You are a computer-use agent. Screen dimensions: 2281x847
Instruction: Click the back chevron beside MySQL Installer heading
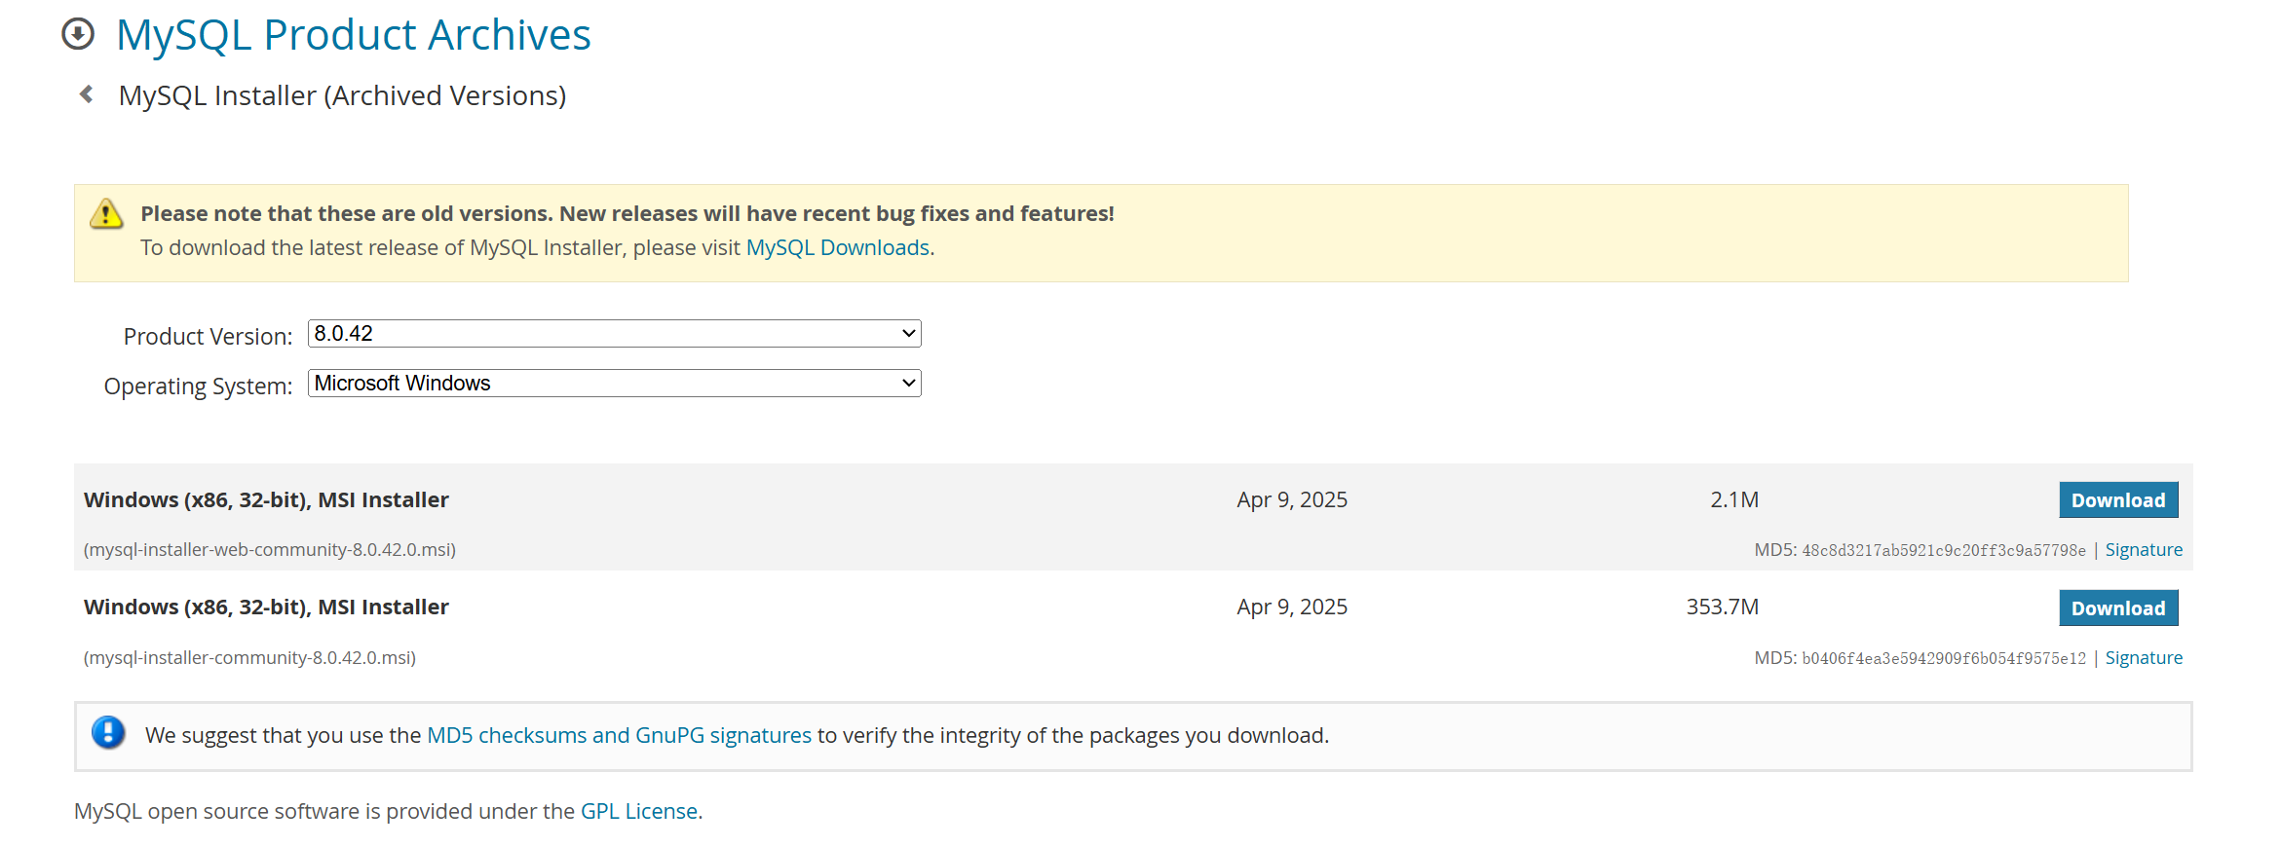click(87, 94)
